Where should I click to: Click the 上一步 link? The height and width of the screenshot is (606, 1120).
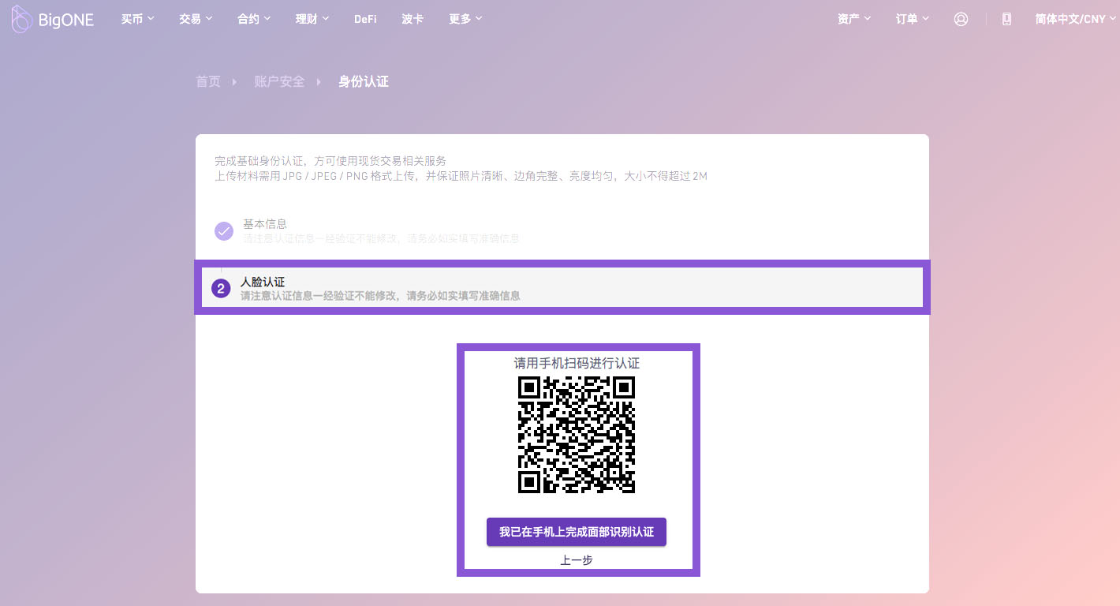[577, 560]
